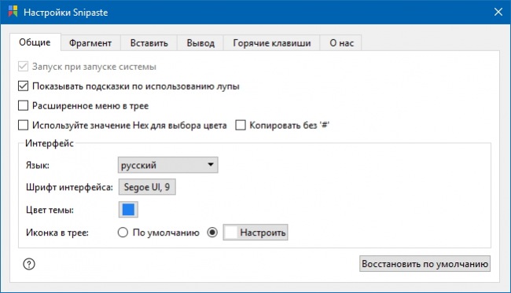Viewport: 511px width, 293px height.
Task: Select the Горячие клавиши tab
Action: tap(272, 43)
